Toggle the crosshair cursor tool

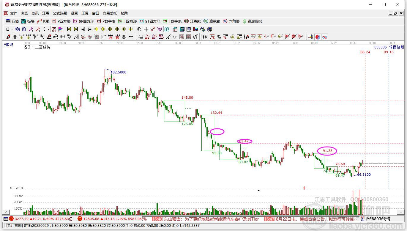pyautogui.click(x=146, y=29)
